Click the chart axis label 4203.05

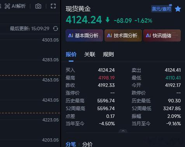pyautogui.click(x=50, y=140)
